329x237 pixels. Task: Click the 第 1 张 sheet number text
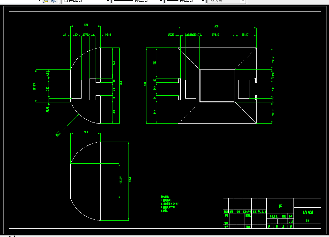(x=287, y=226)
